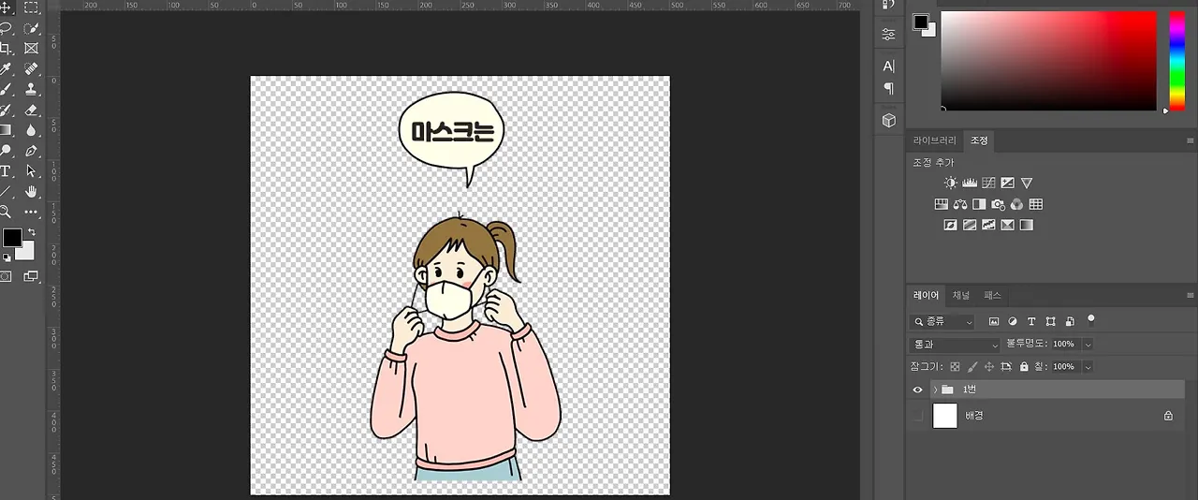Select the Blur tool

click(32, 130)
